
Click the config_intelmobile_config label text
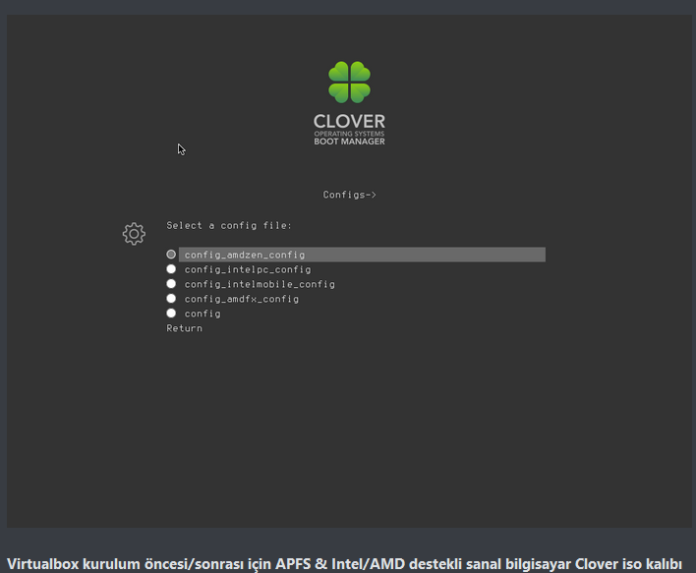pyautogui.click(x=260, y=284)
